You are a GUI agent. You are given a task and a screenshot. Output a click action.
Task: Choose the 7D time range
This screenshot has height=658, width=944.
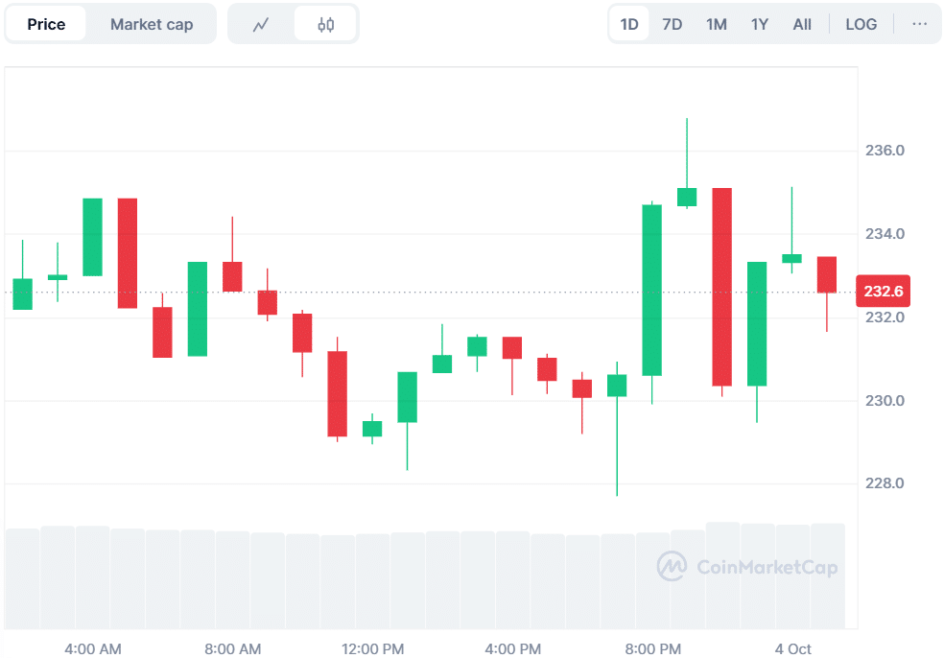click(673, 24)
